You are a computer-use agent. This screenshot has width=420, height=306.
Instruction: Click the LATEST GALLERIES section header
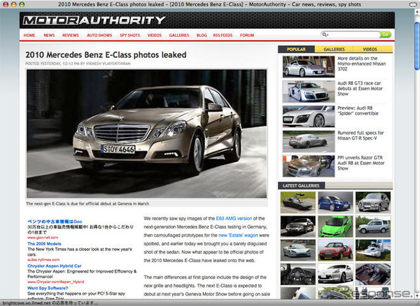(x=301, y=185)
